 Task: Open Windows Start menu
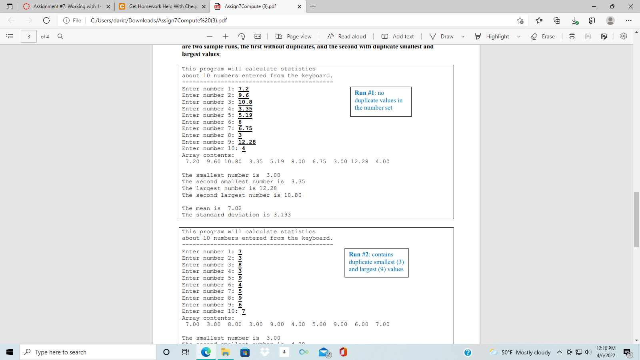pos(10,352)
